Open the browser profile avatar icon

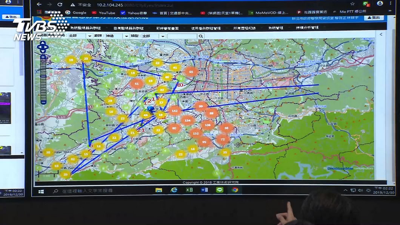coord(380,3)
